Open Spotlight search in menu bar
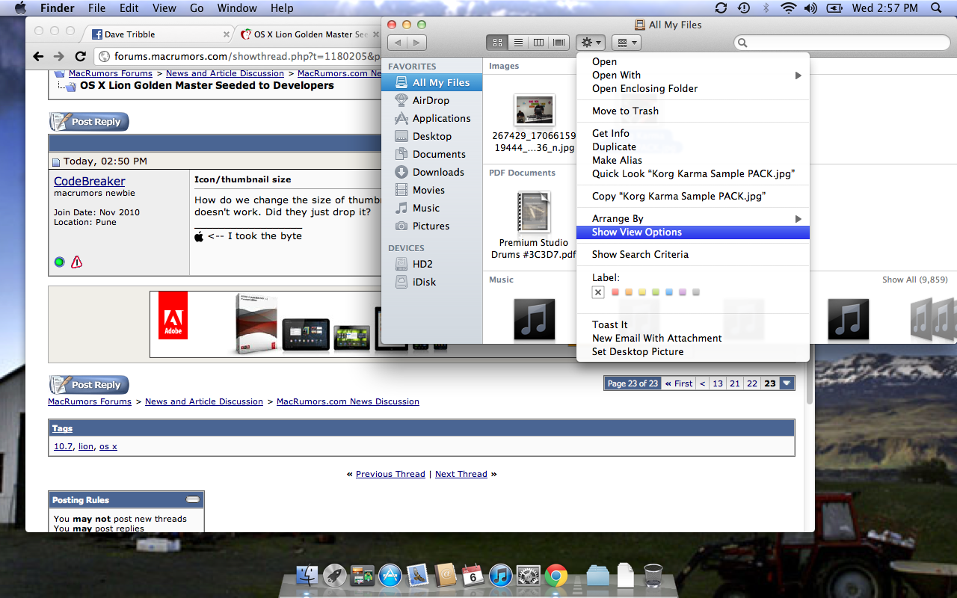Screen dimensions: 957x598 coord(937,8)
